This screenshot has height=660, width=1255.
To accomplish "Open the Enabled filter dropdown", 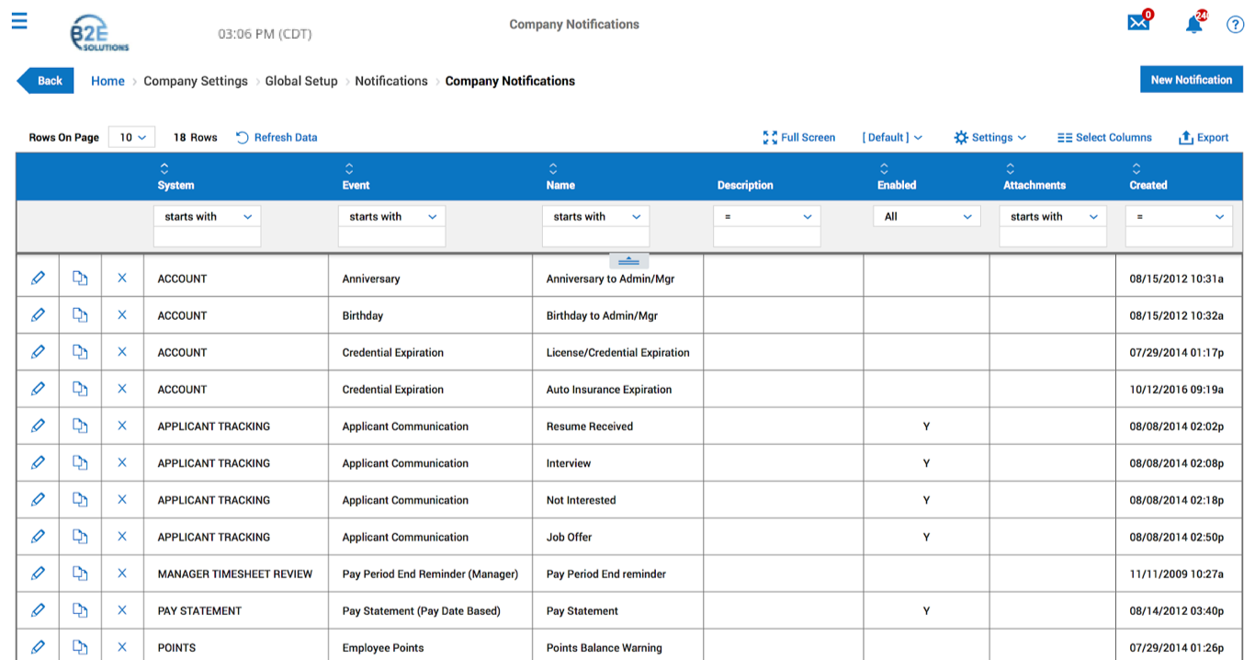I will [x=926, y=216].
